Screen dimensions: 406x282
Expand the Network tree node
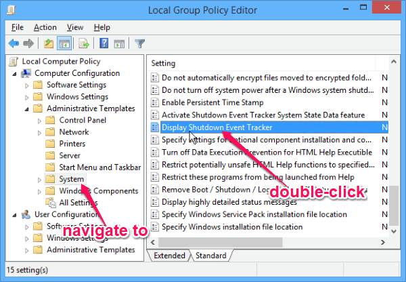tap(39, 133)
